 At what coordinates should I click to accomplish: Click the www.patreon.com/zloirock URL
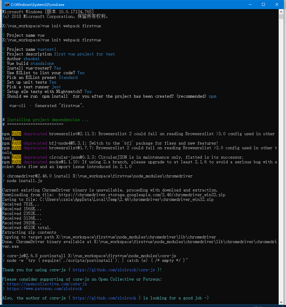(45, 289)
